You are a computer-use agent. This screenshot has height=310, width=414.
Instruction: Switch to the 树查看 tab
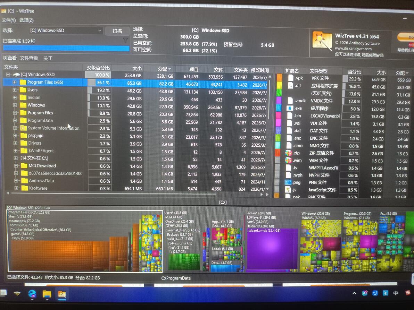click(x=9, y=58)
